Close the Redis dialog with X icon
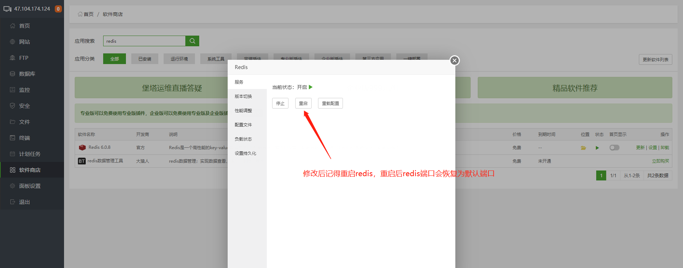This screenshot has height=268, width=683. [454, 61]
